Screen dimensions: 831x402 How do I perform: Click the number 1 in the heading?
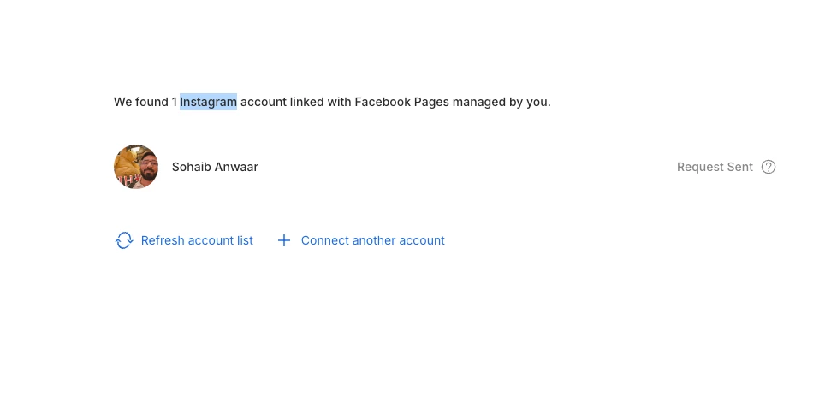click(174, 102)
